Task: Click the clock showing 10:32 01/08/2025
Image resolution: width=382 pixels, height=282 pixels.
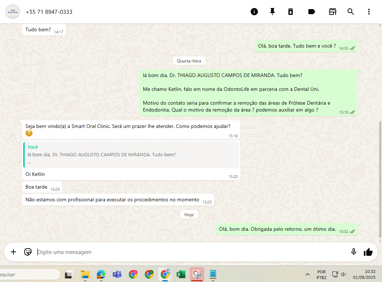Action: point(364,274)
